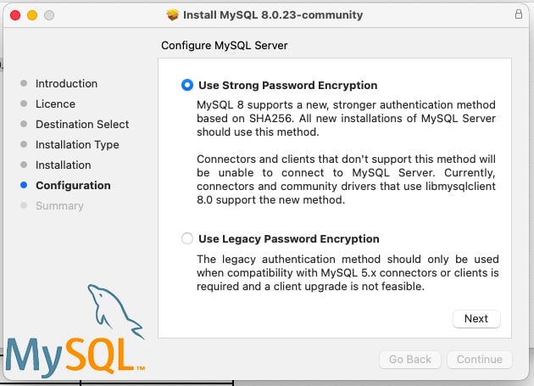This screenshot has width=534, height=386.
Task: Select the Introduction step in sidebar
Action: (x=66, y=84)
